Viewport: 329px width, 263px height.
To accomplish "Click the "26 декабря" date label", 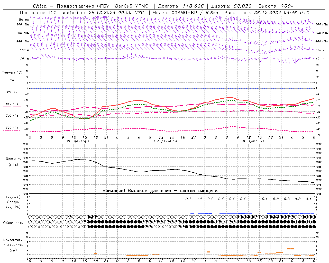I will click(78, 141).
